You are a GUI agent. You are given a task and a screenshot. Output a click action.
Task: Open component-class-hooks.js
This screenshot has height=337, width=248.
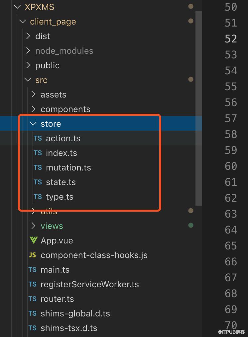point(94,255)
